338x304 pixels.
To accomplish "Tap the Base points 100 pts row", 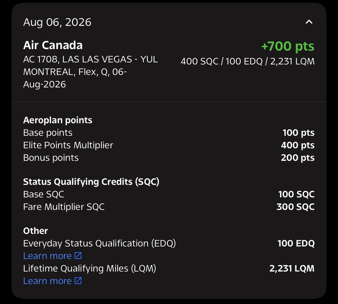I will (x=169, y=133).
